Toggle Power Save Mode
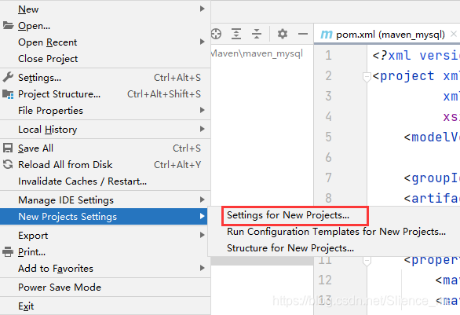The height and width of the screenshot is (315, 460). click(x=60, y=287)
